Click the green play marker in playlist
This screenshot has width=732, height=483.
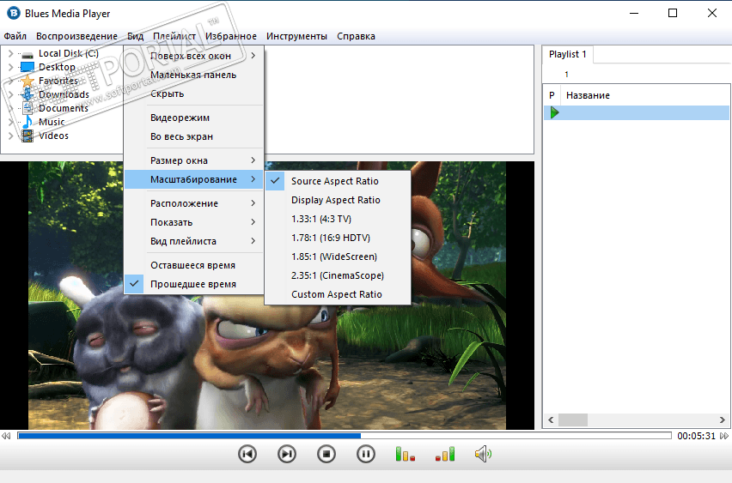click(555, 112)
